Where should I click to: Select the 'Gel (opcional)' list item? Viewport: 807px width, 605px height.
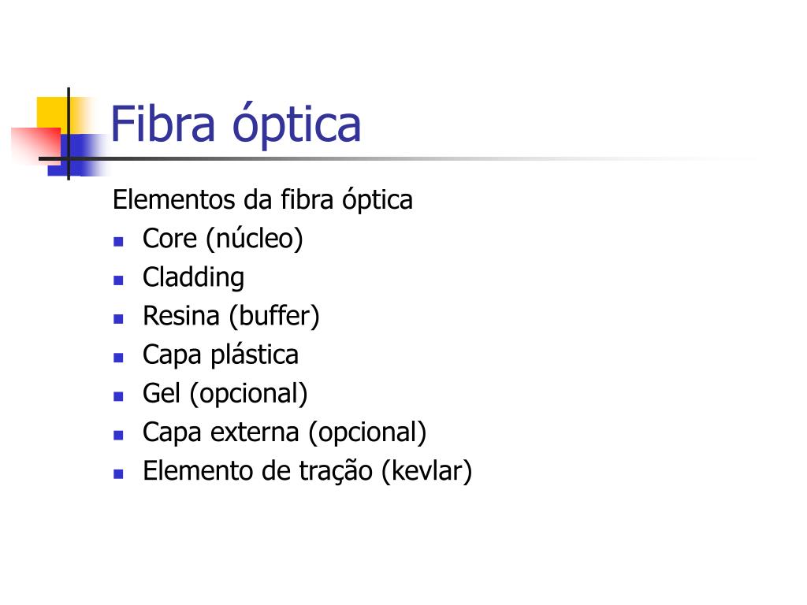coord(225,394)
